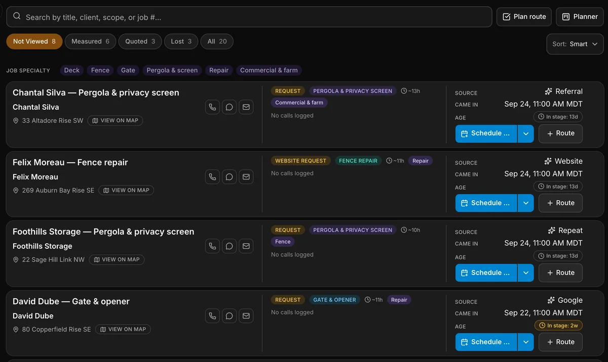Expand schedule options for Foothills Storage
Image resolution: width=608 pixels, height=362 pixels.
click(x=525, y=273)
